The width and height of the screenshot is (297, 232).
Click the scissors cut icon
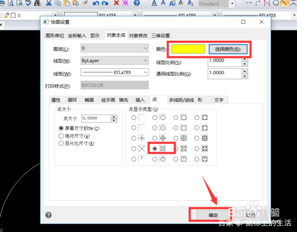click(x=49, y=3)
